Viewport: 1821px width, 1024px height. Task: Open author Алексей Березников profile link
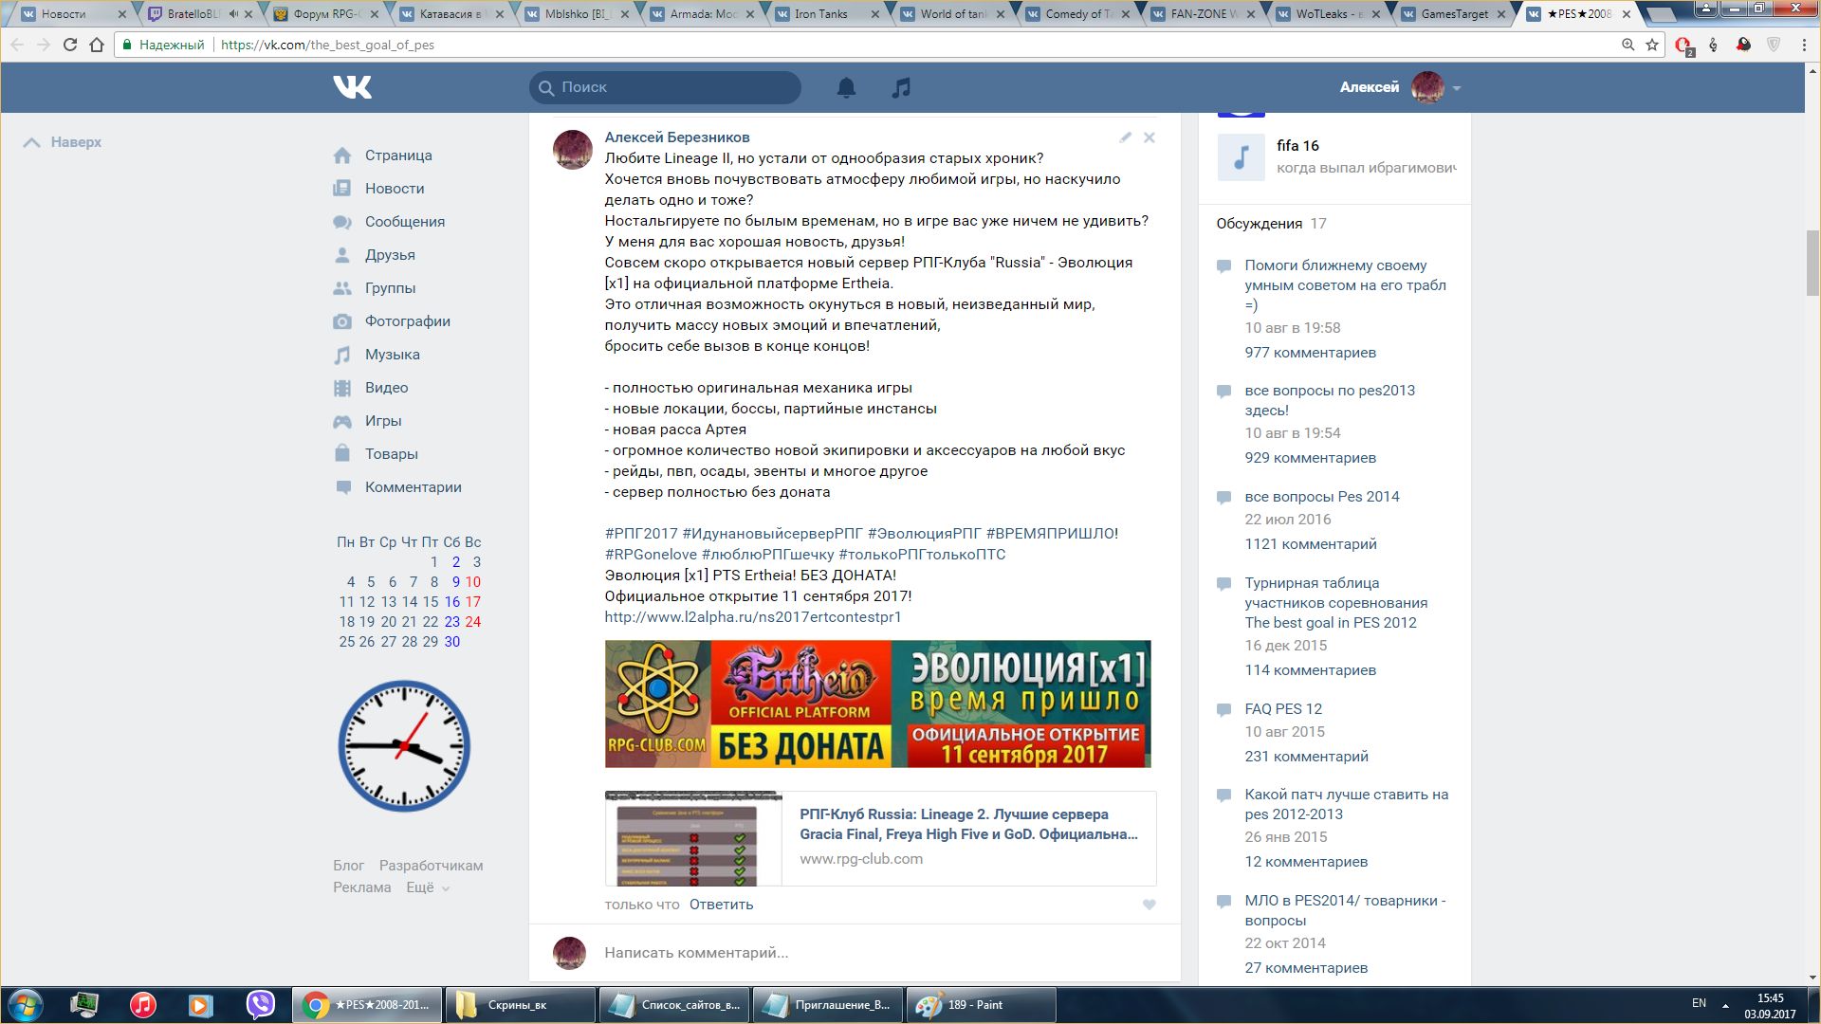pos(677,137)
